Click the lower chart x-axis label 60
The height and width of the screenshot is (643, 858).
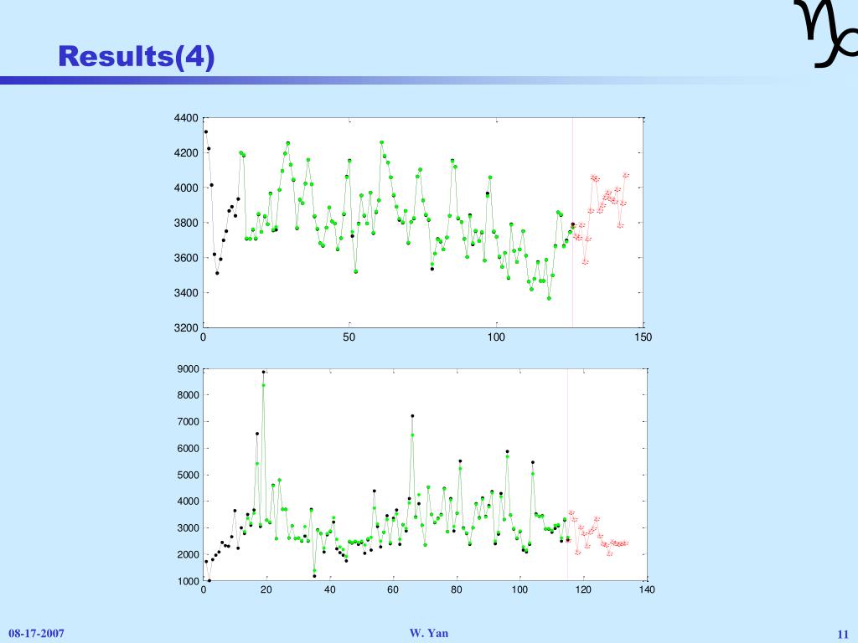pyautogui.click(x=393, y=589)
